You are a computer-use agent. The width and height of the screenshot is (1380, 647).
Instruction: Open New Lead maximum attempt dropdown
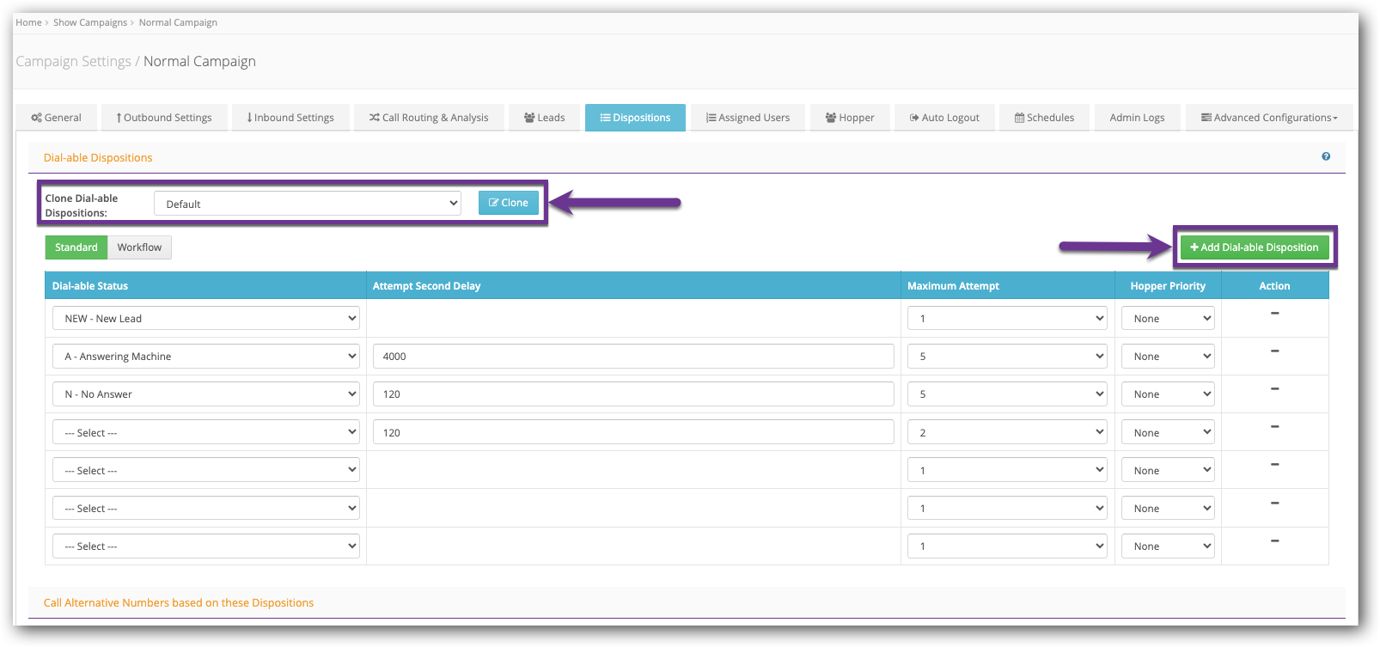coord(1007,318)
